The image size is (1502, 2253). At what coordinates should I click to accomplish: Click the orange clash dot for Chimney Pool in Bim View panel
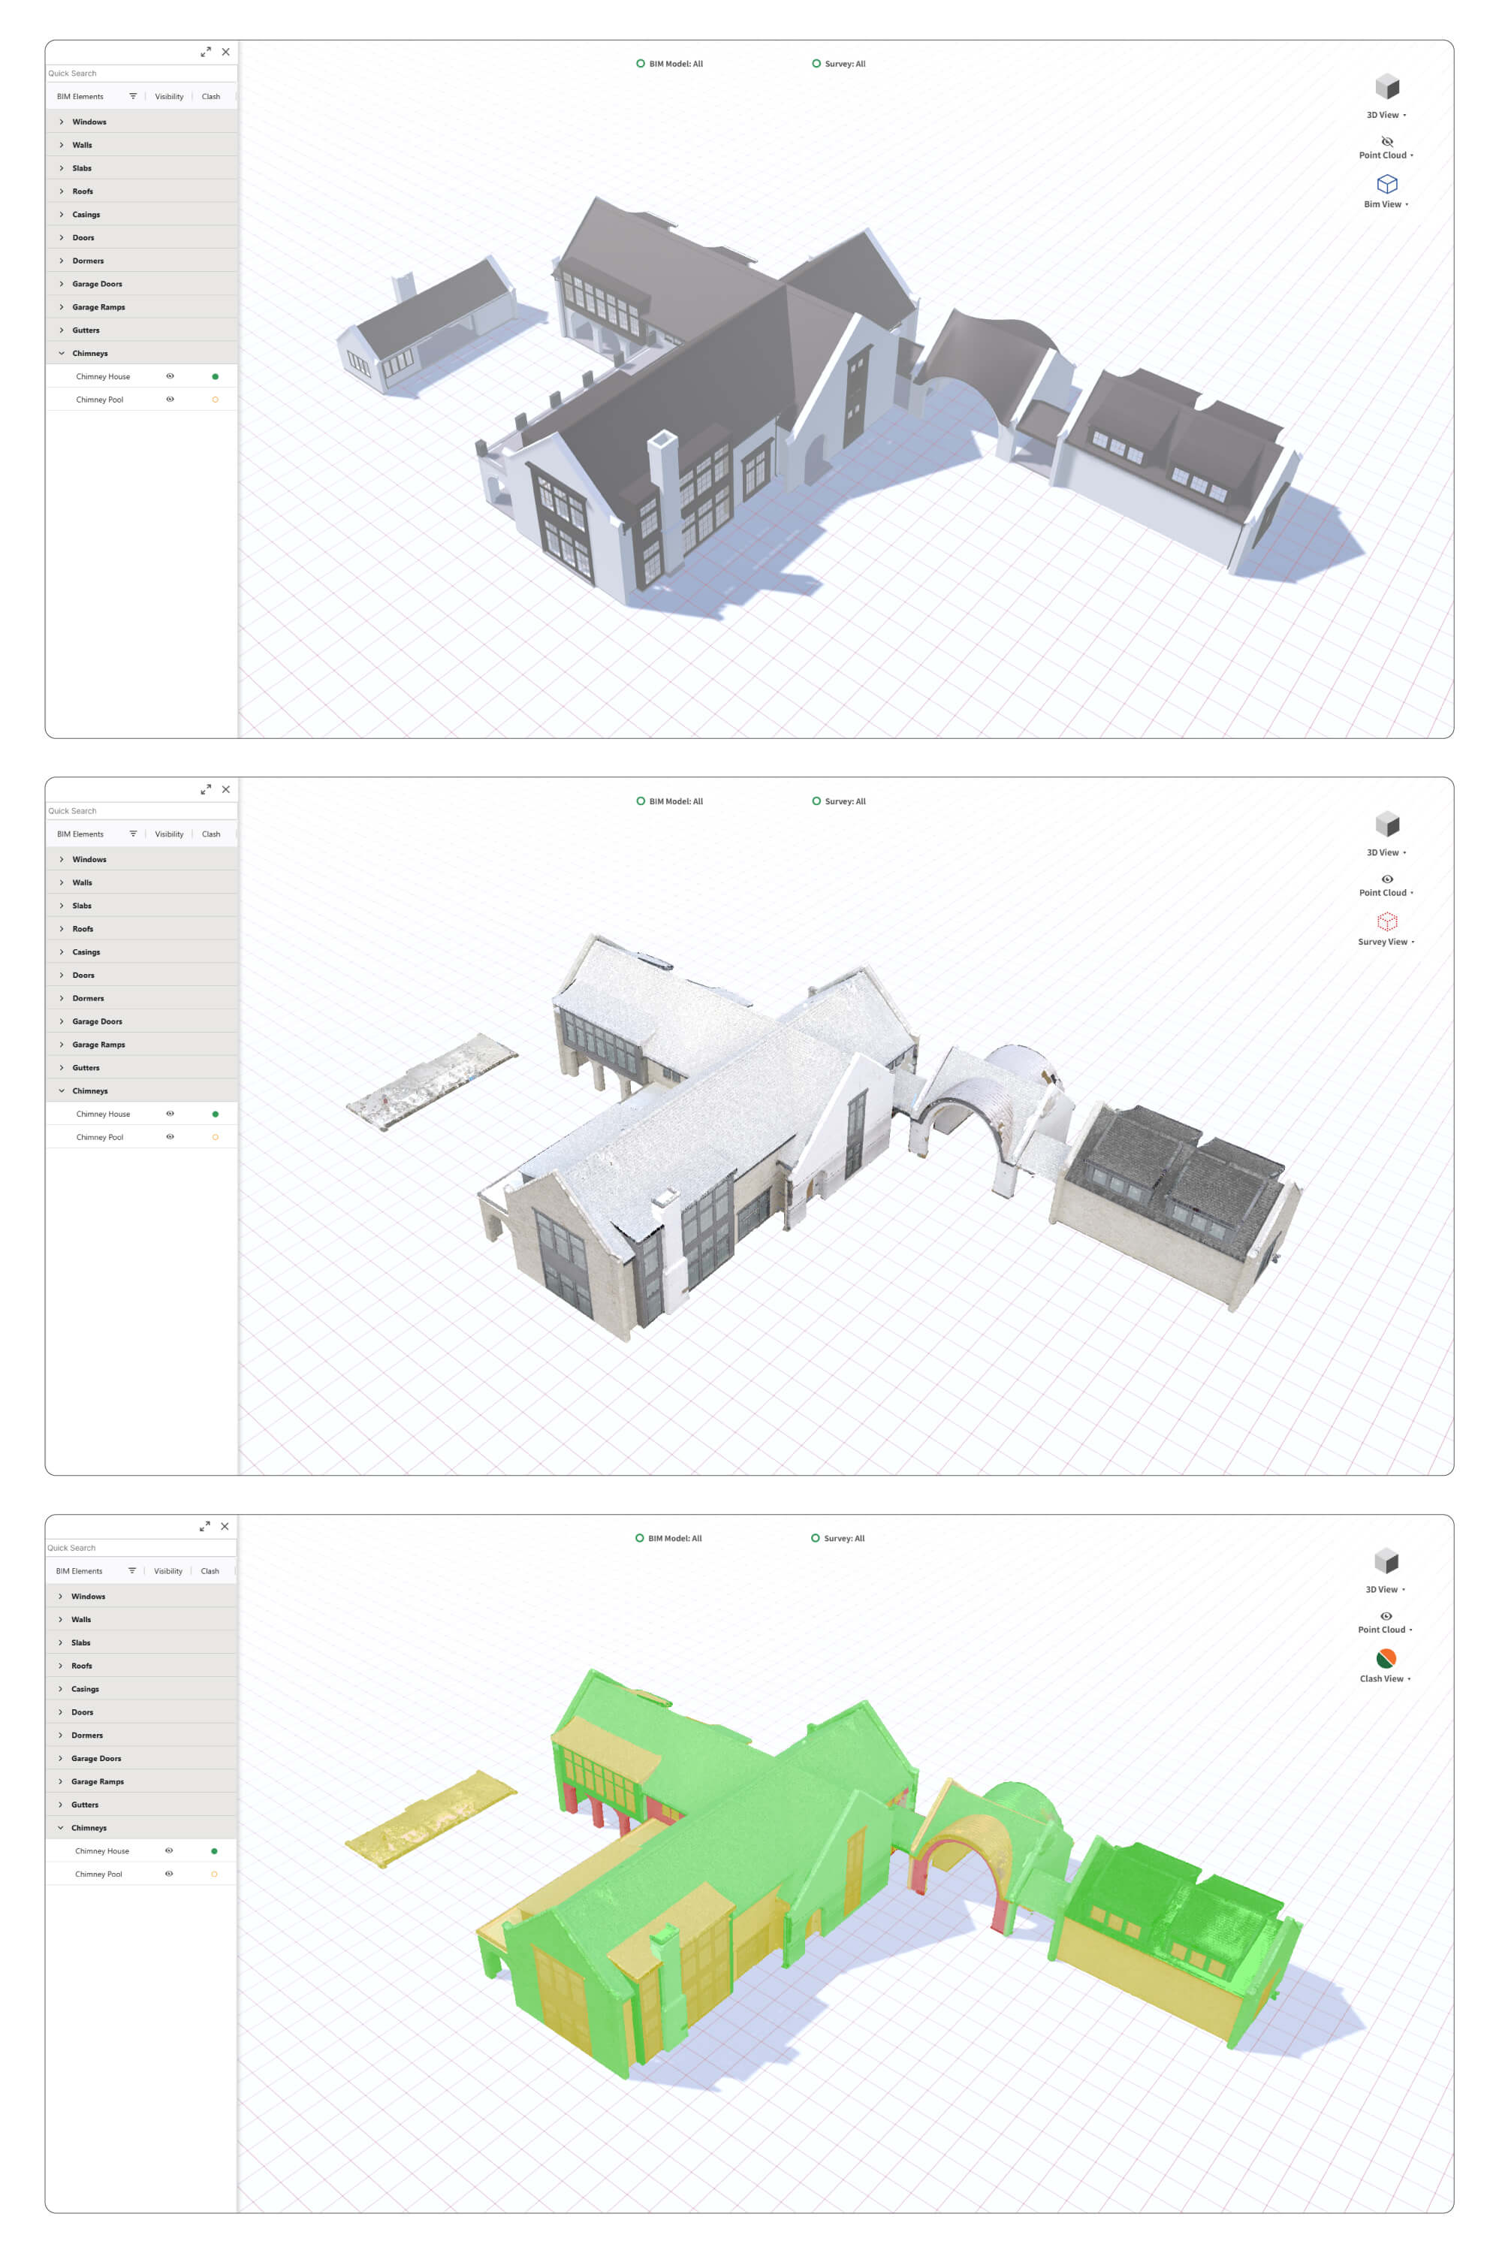[x=215, y=400]
